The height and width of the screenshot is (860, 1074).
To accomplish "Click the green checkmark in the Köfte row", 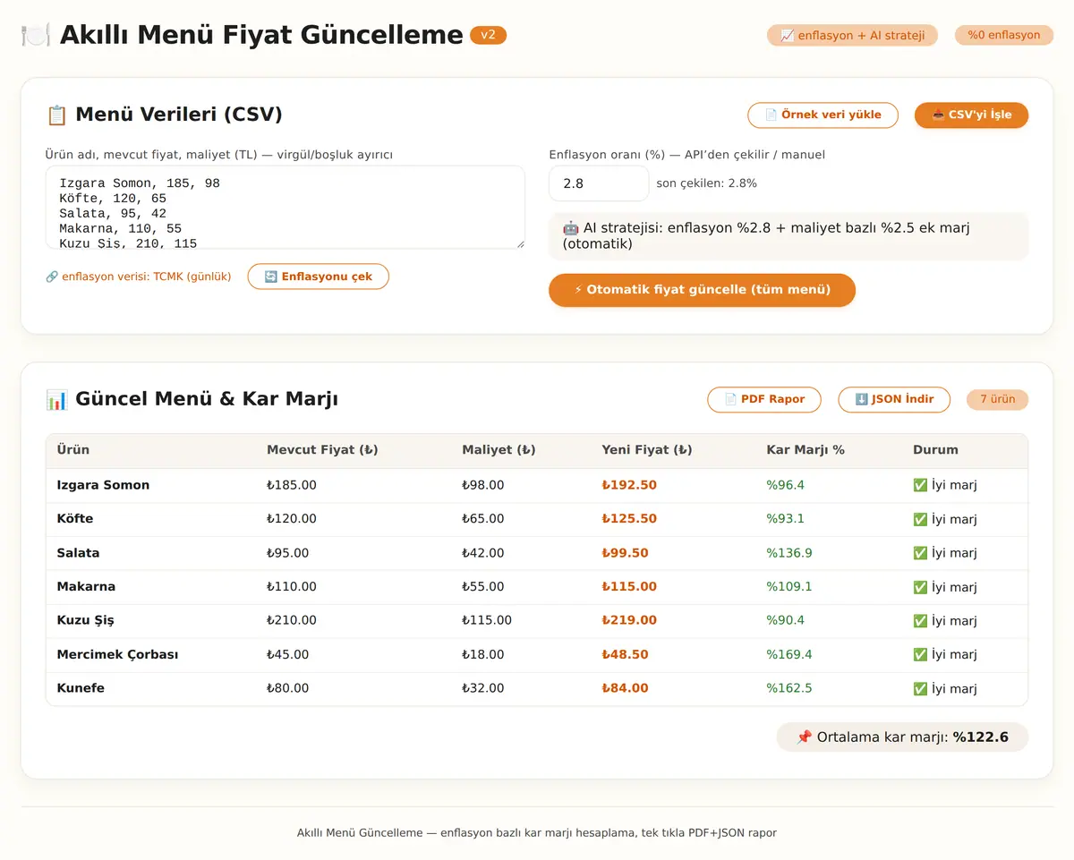I will pos(920,519).
